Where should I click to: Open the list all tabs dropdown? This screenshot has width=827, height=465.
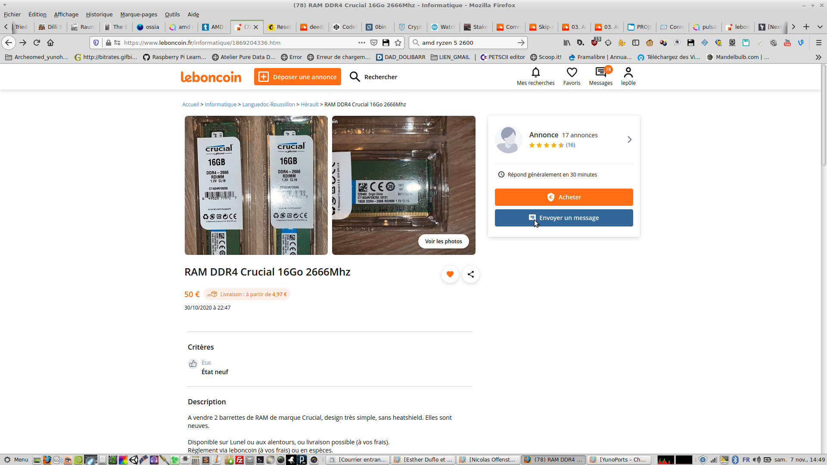click(x=820, y=27)
